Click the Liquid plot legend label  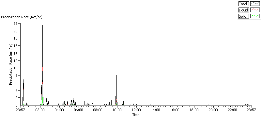243,10
